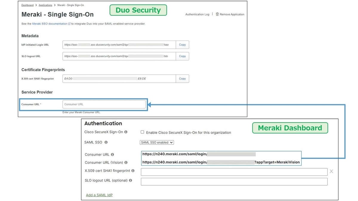This screenshot has width=358, height=201.
Task: Click Add a SAML IdP link
Action: [x=99, y=195]
